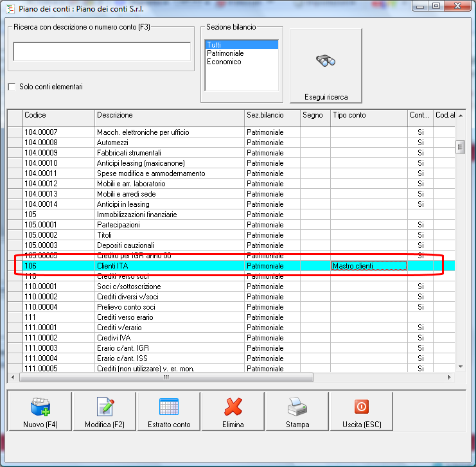Viewport: 476px width, 467px height.
Task: Click code cell 111.00003
Action: 58,348
